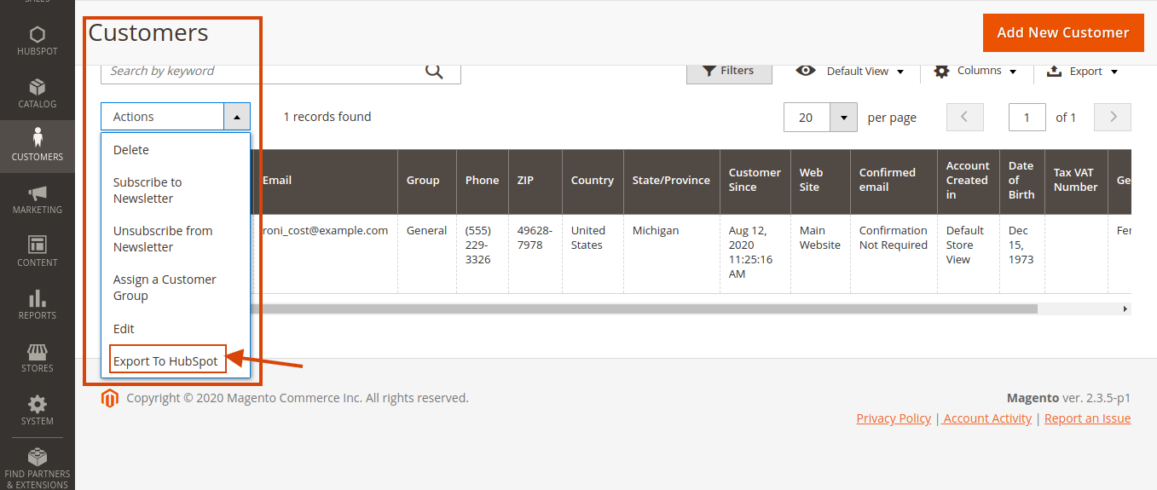Sort by the Date of Birth column header
Screen dimensions: 1157x490
click(x=1022, y=181)
